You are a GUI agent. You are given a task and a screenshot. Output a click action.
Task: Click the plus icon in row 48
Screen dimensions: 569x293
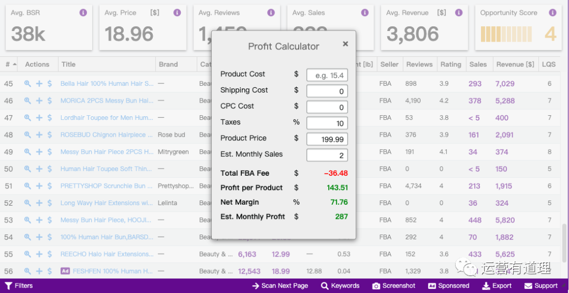(39, 135)
